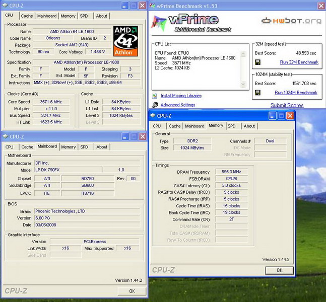Image resolution: width=326 pixels, height=302 pixels.
Task: Click OK in Memory CPU-Z window
Action: click(279, 270)
